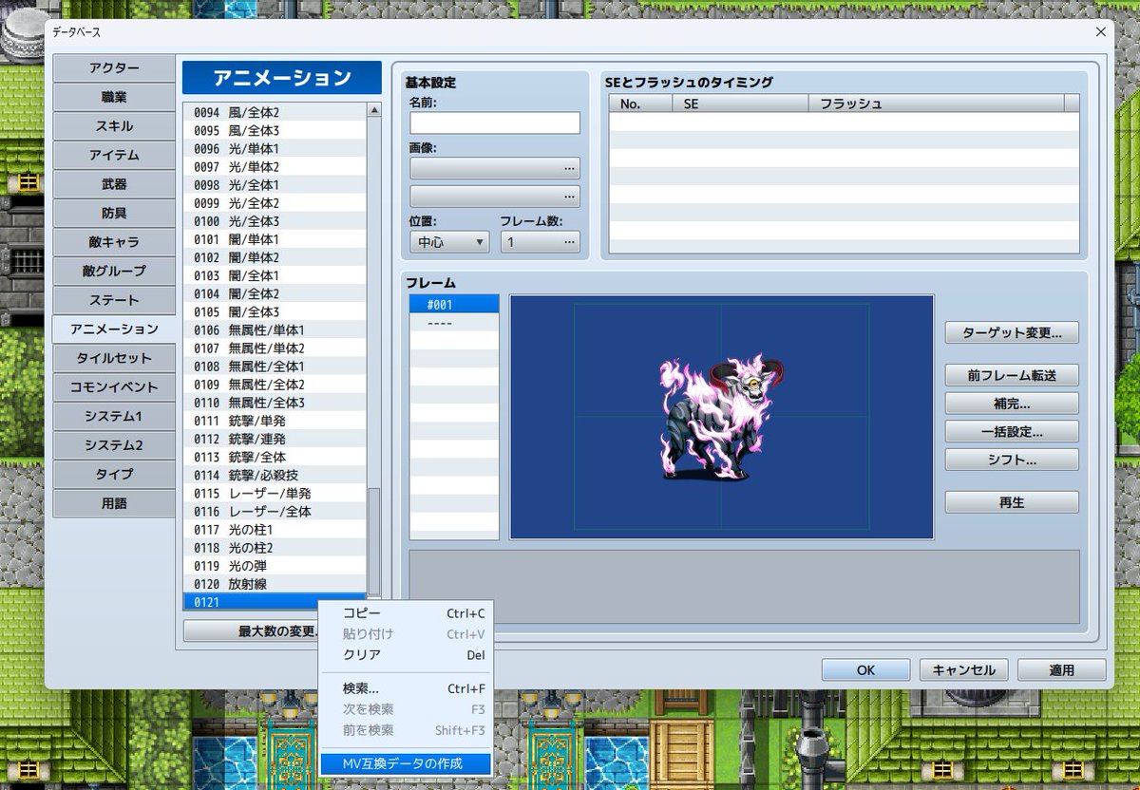The width and height of the screenshot is (1140, 790).
Task: Select the アニメーション tab
Action: point(114,329)
